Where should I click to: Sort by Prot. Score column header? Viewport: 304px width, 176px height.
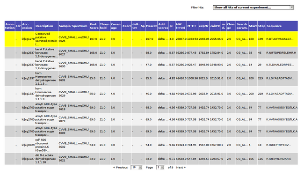pyautogui.click(x=94, y=26)
